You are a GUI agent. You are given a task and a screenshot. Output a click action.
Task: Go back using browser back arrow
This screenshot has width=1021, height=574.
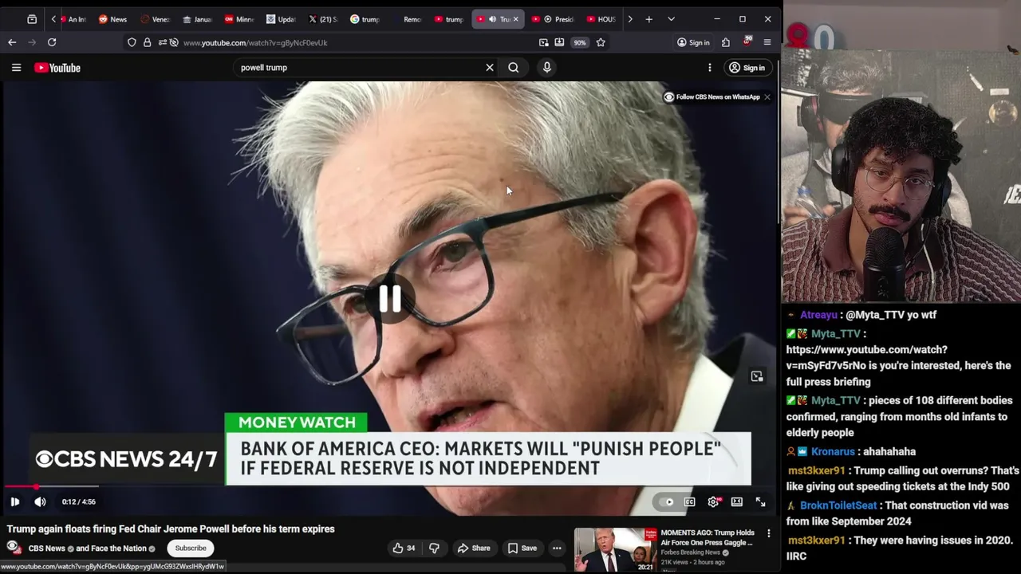click(x=12, y=42)
